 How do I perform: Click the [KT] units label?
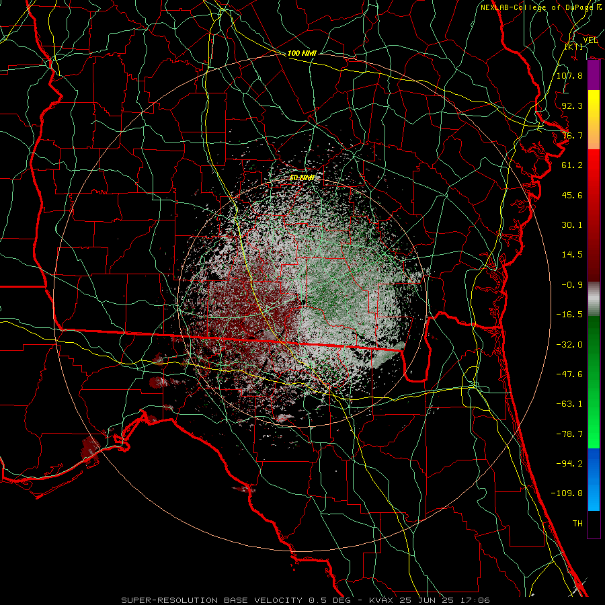click(x=574, y=46)
